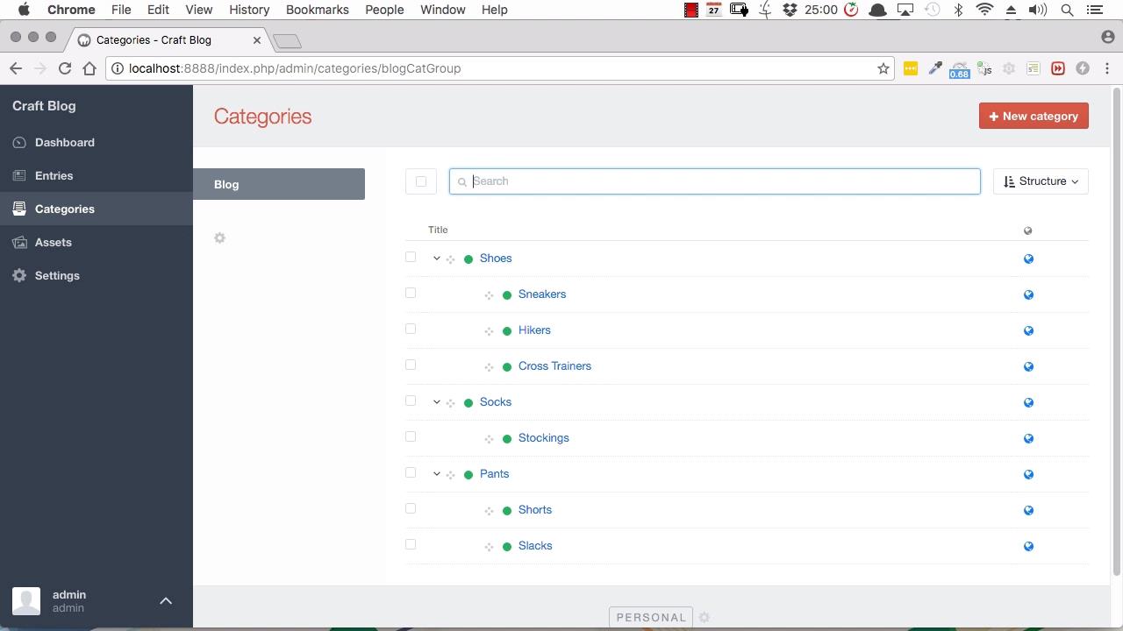
Task: Click the Assets image icon in sidebar
Action: click(x=19, y=242)
